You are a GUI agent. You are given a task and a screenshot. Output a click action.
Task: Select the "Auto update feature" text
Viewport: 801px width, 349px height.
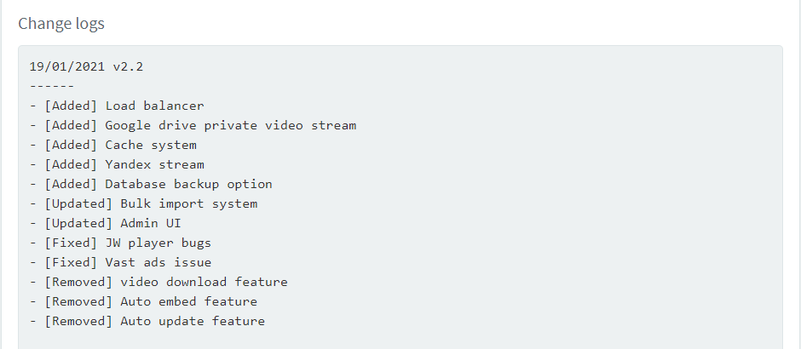[x=193, y=322]
